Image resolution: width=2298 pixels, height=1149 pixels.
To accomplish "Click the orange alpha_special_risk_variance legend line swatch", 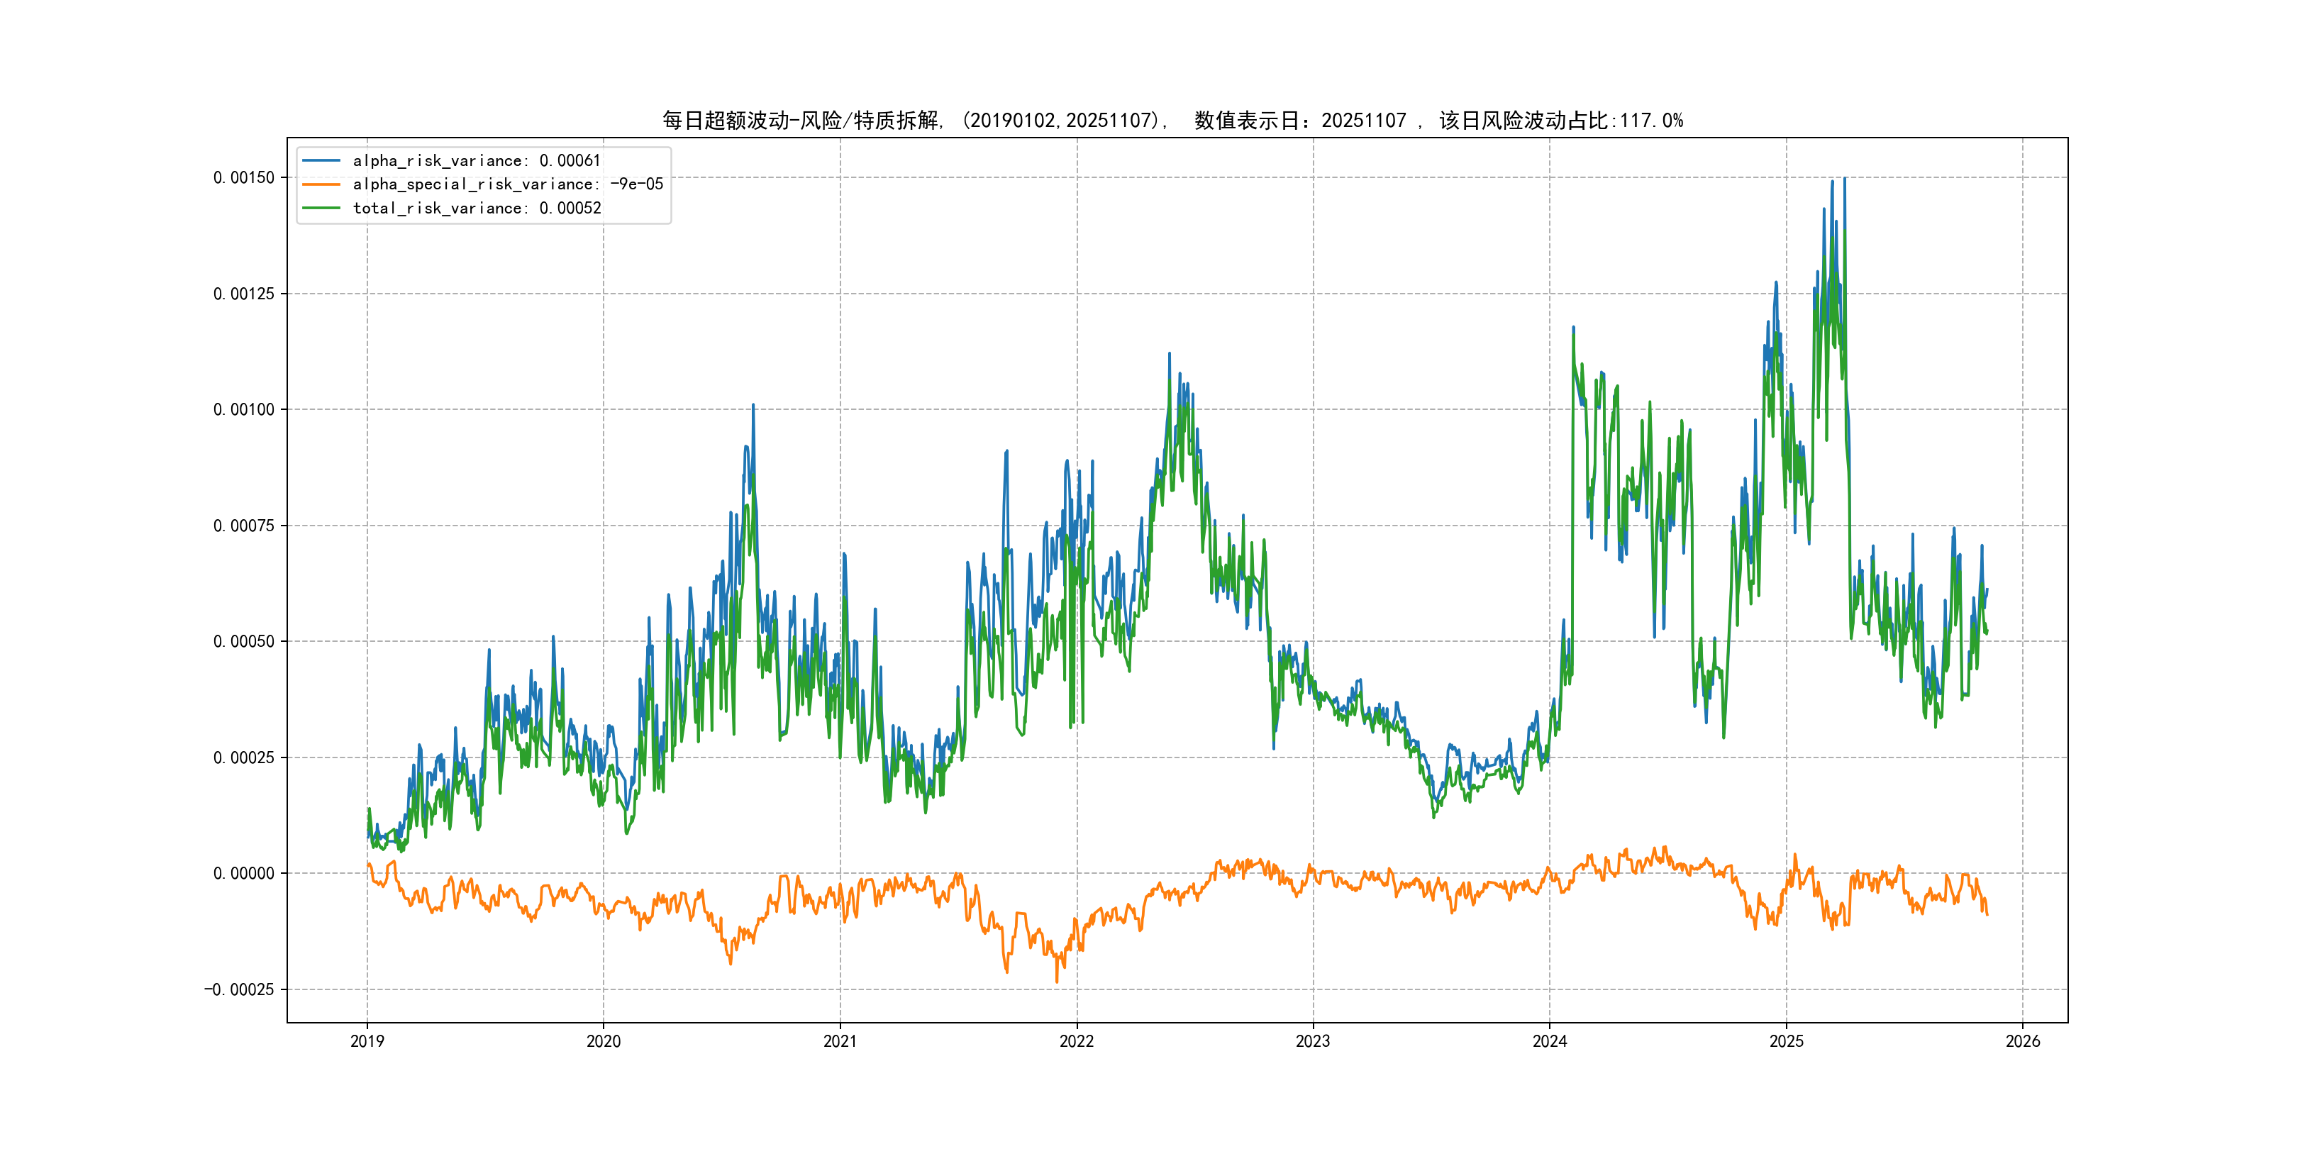I will click(321, 184).
